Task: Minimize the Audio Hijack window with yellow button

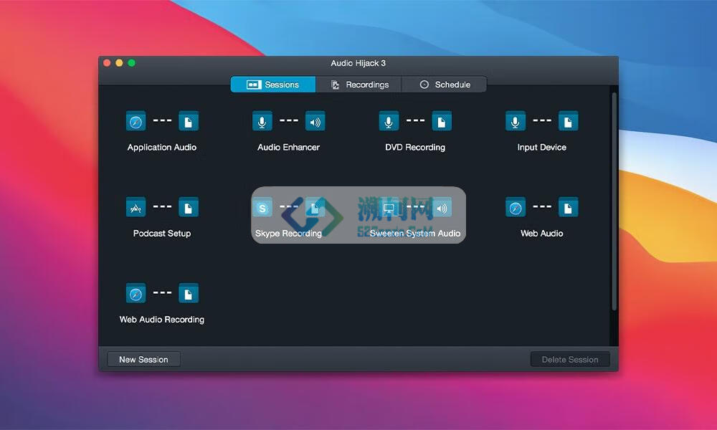Action: pos(119,63)
